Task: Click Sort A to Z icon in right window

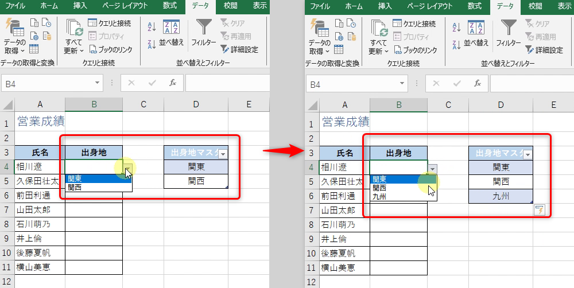Action: (x=456, y=28)
